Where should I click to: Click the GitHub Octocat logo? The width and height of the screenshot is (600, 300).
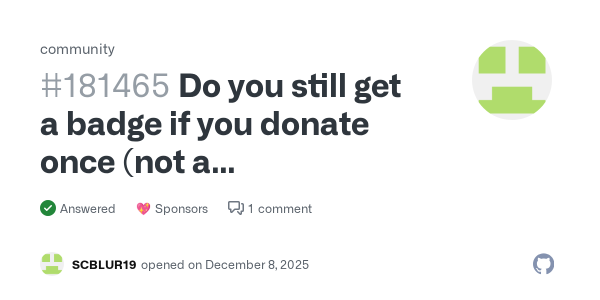[543, 264]
